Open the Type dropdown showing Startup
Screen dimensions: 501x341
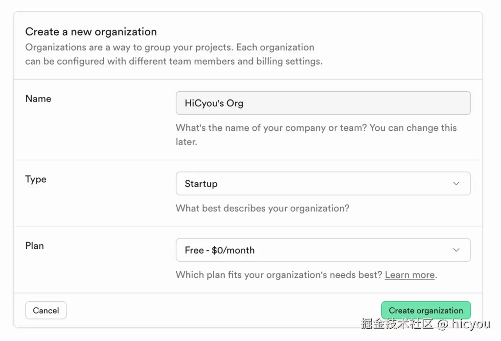pyautogui.click(x=323, y=184)
